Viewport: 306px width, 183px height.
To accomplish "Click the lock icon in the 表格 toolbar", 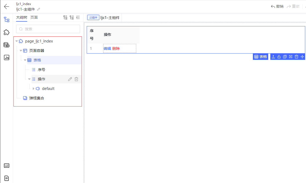I will 279,57.
